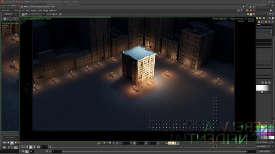Toggle loop mode icon in MPlay bottom row
275x154 pixels.
pyautogui.click(x=23, y=151)
